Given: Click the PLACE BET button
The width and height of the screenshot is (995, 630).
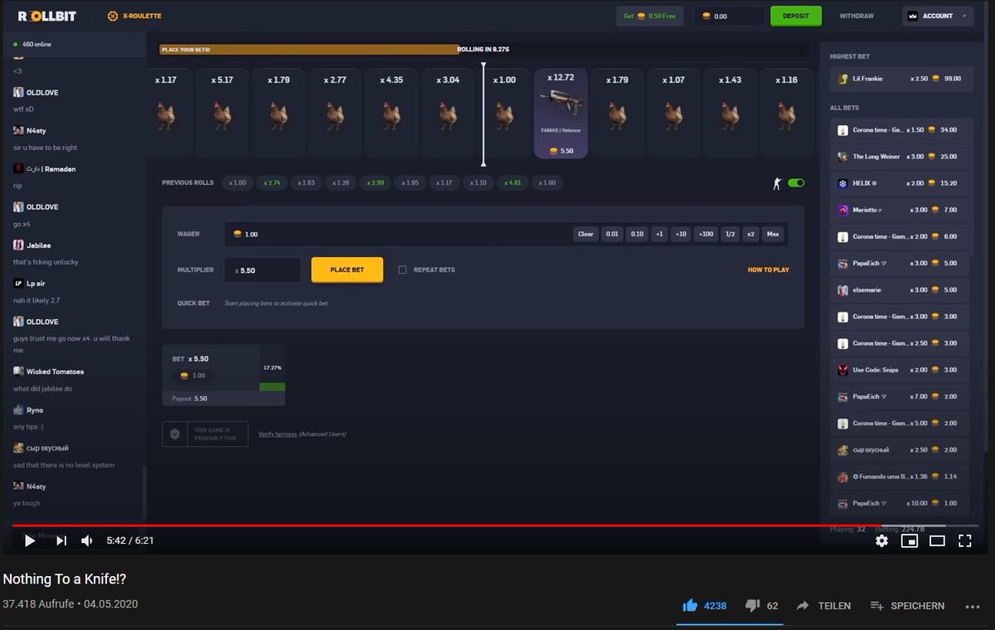Looking at the screenshot, I should tap(347, 269).
